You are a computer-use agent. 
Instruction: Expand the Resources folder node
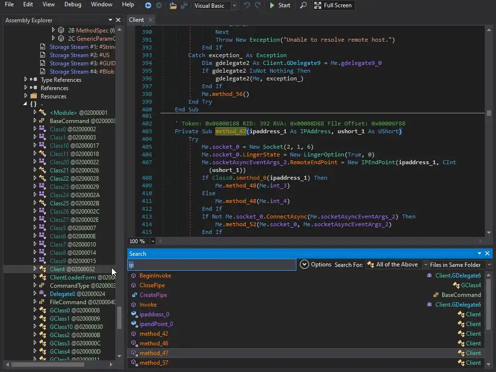(x=26, y=96)
